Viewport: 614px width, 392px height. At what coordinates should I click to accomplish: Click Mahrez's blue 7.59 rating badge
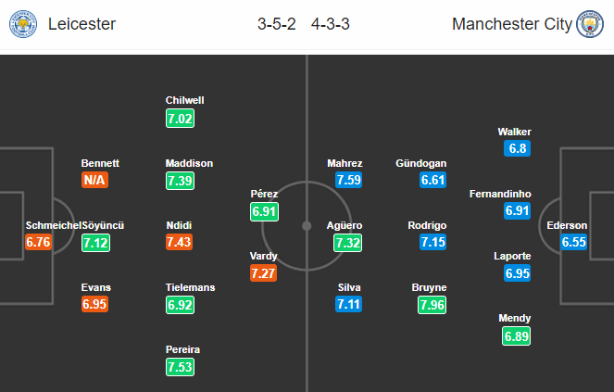(x=348, y=180)
